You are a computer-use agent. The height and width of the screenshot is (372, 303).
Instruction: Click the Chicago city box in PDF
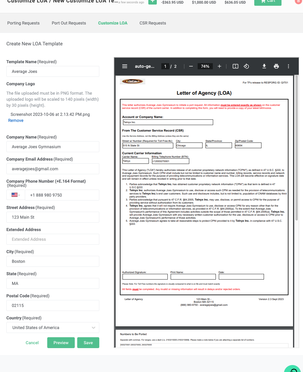(x=189, y=145)
